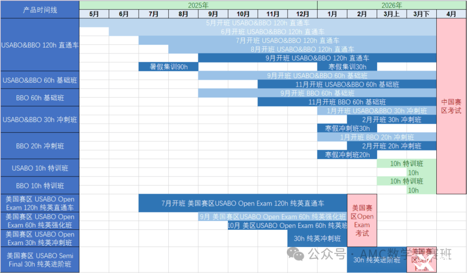Select row label BBO 60h 基础班

tap(40, 97)
